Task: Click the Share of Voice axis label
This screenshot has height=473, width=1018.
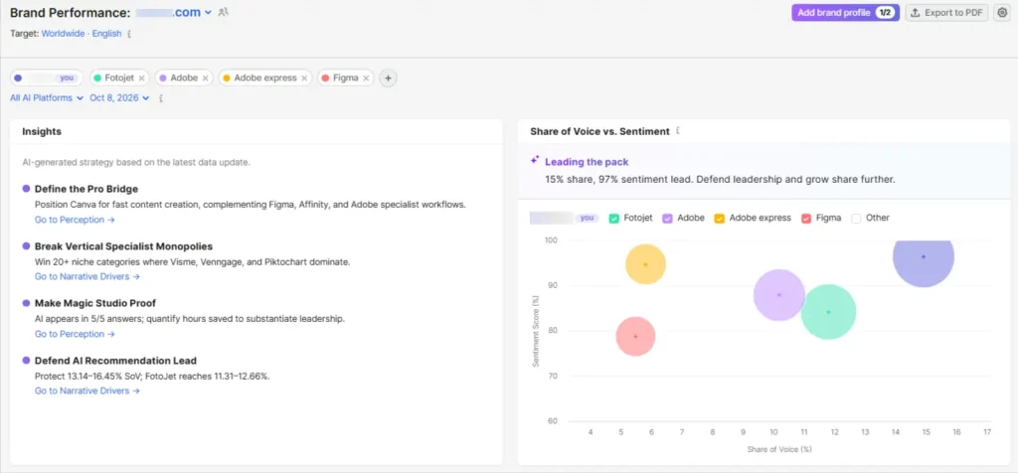Action: [779, 449]
